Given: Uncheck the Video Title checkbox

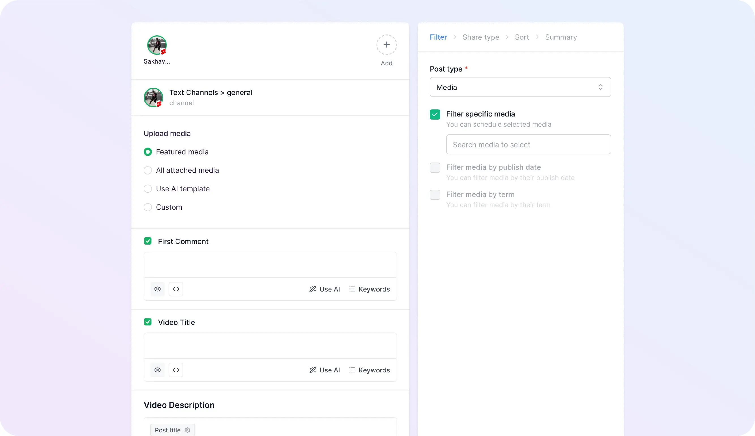Looking at the screenshot, I should (148, 322).
